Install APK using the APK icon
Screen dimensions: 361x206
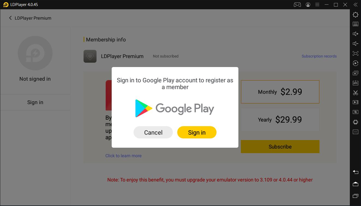(355, 83)
